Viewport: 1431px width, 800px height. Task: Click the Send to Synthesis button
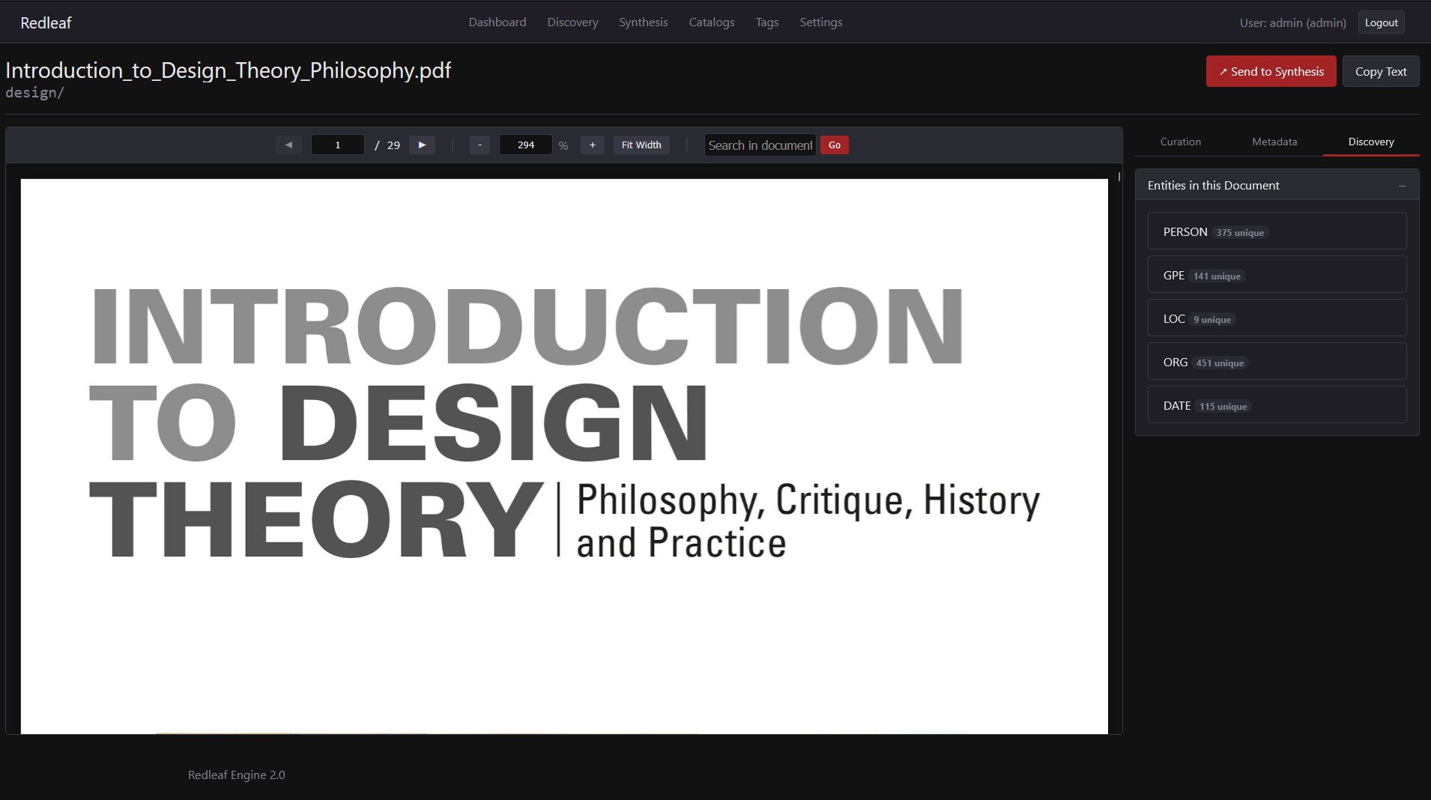coord(1271,72)
